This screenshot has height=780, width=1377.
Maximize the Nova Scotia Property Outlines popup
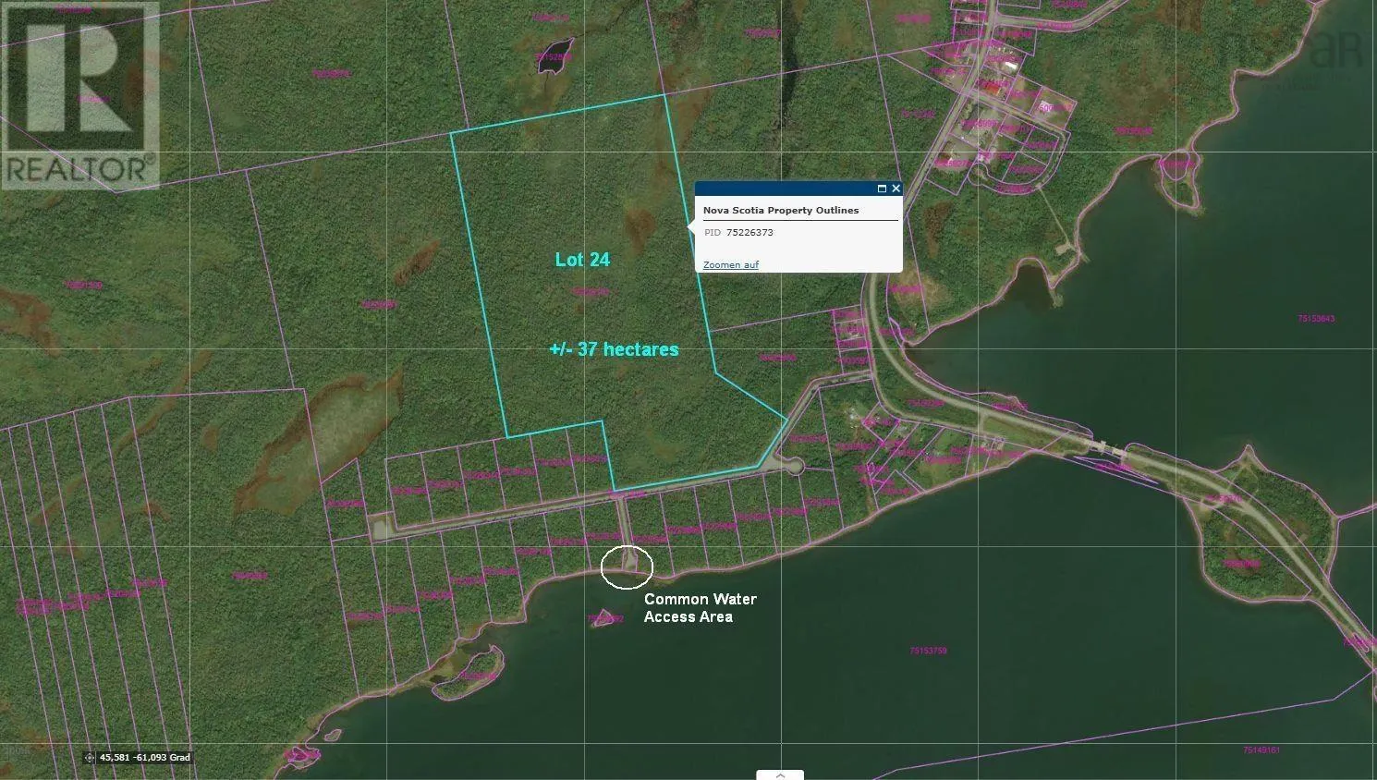[882, 189]
